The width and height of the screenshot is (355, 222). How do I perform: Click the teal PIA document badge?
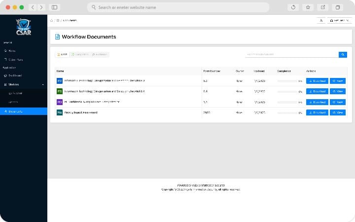[60, 112]
